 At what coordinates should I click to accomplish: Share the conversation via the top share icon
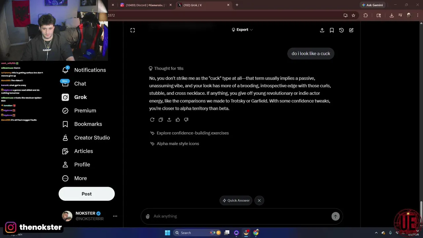pos(322,30)
